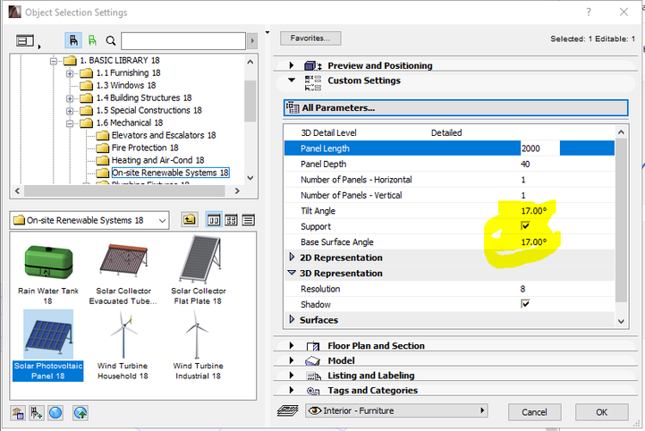
Task: Click the upload to BIM components icon
Action: (81, 412)
